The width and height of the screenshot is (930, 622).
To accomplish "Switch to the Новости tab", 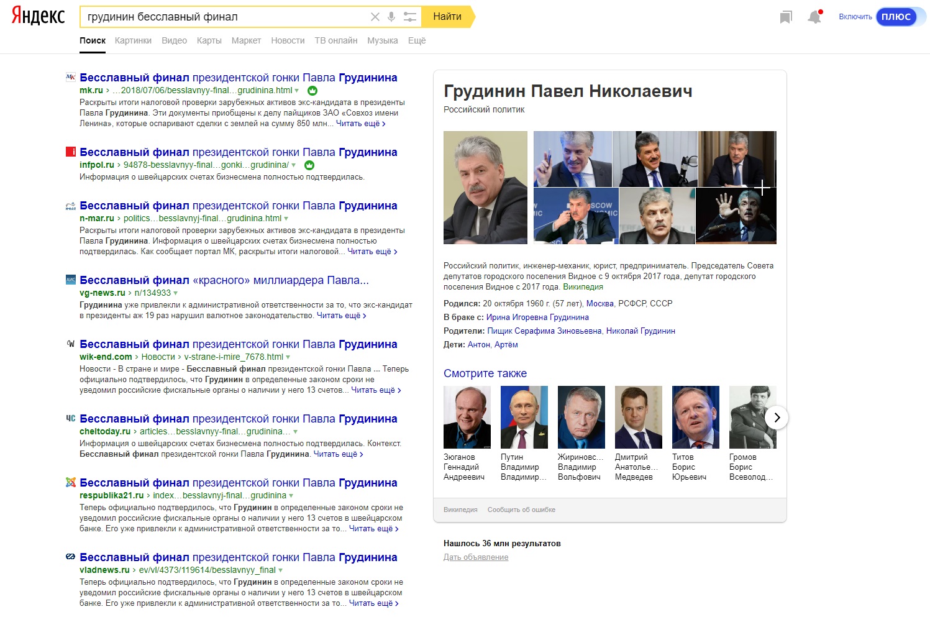I will 288,40.
